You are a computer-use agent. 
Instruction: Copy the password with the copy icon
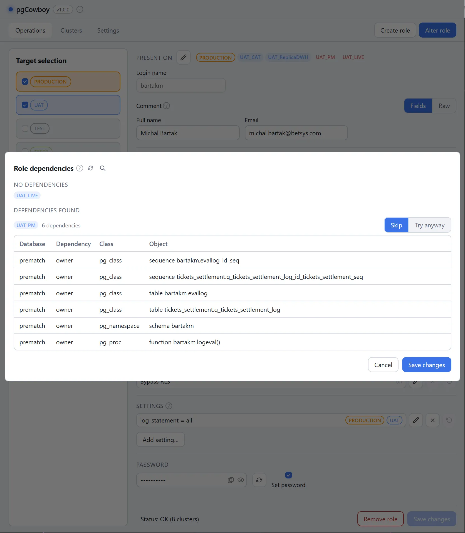(231, 480)
